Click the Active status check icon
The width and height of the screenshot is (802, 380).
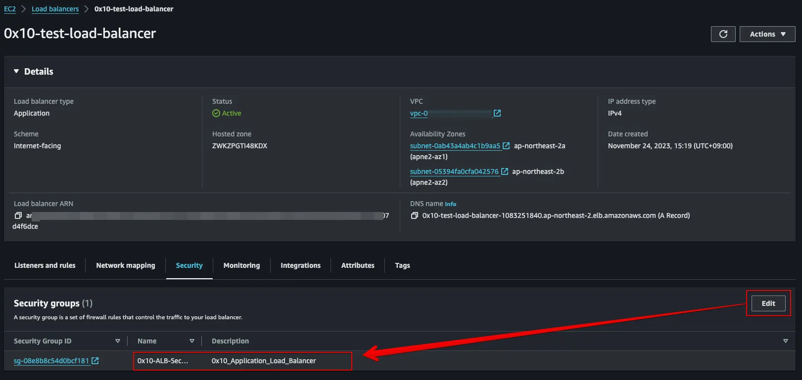[216, 113]
